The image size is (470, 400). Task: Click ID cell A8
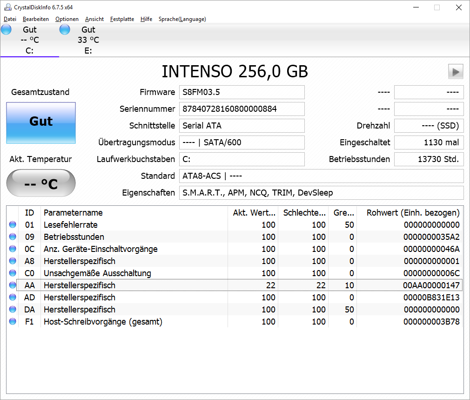(x=29, y=261)
